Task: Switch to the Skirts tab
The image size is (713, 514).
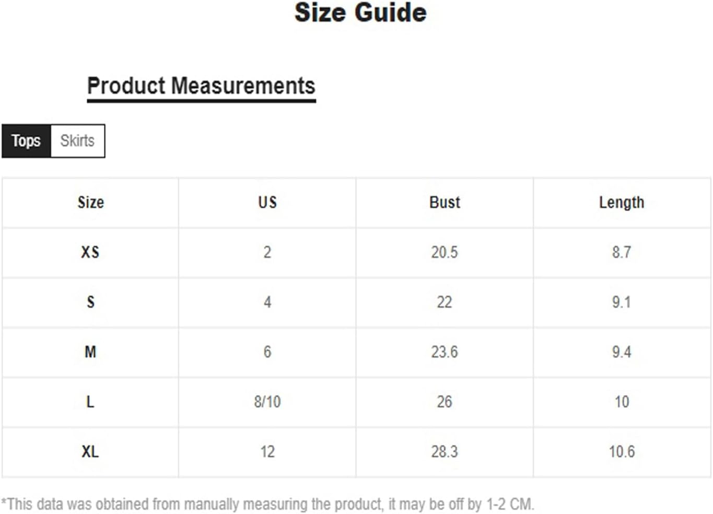Action: (x=77, y=141)
